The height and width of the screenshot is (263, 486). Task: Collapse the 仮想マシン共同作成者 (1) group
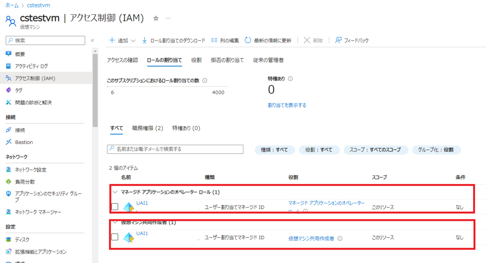point(115,222)
